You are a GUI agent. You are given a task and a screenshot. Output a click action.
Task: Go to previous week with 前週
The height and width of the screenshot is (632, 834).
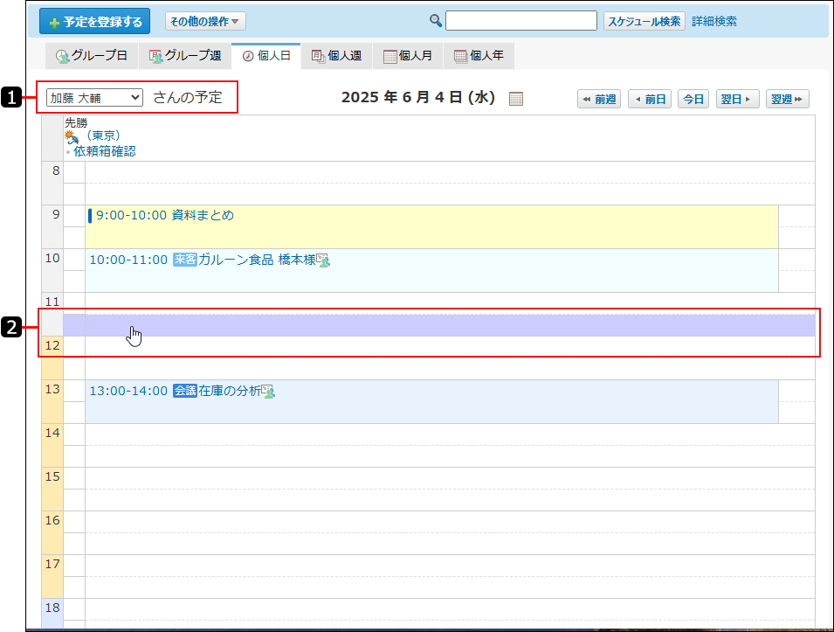pyautogui.click(x=599, y=99)
